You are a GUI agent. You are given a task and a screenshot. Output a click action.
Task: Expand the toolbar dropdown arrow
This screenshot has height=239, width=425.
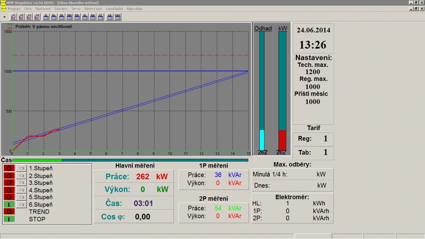click(4, 17)
